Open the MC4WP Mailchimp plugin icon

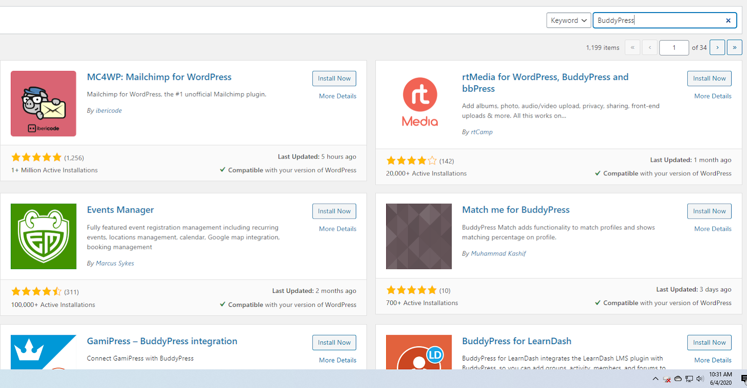[x=43, y=104]
